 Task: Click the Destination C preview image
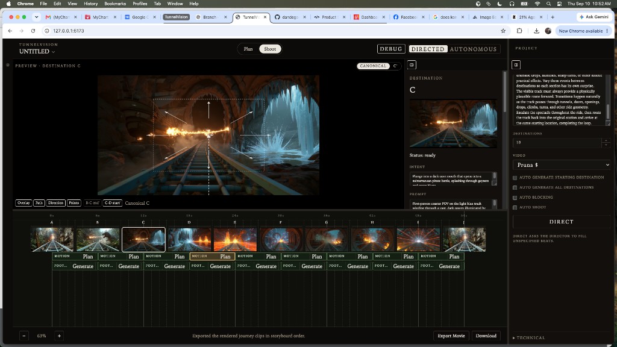click(453, 123)
